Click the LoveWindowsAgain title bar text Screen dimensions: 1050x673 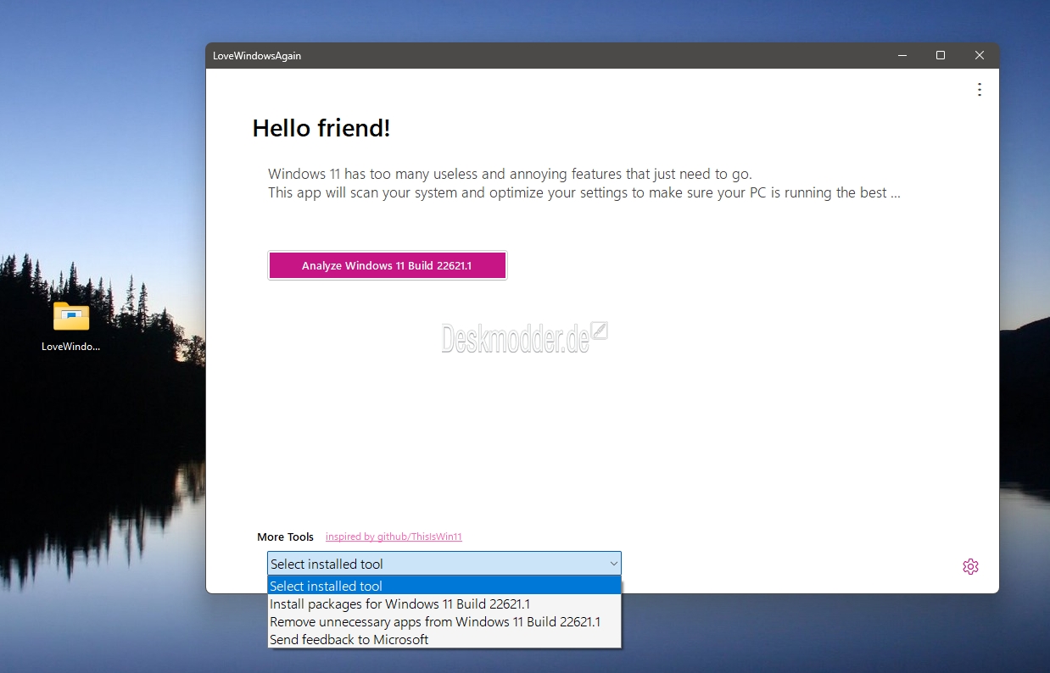pyautogui.click(x=257, y=56)
